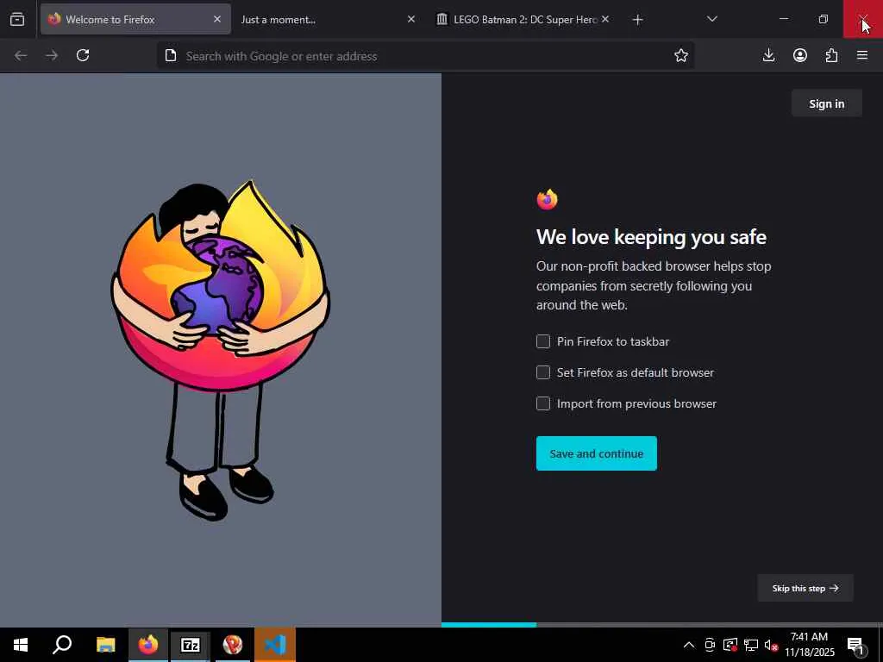Open the Windows Start menu

click(x=21, y=645)
